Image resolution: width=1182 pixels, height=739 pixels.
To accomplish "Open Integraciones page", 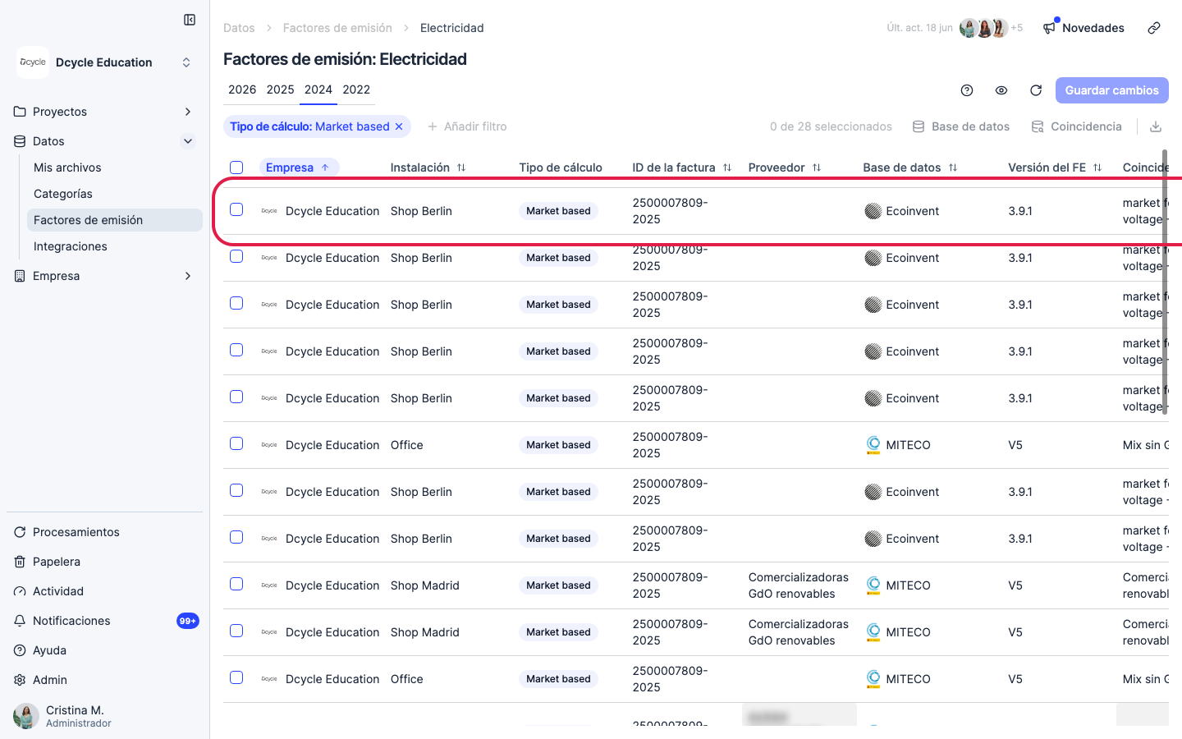I will [x=71, y=246].
